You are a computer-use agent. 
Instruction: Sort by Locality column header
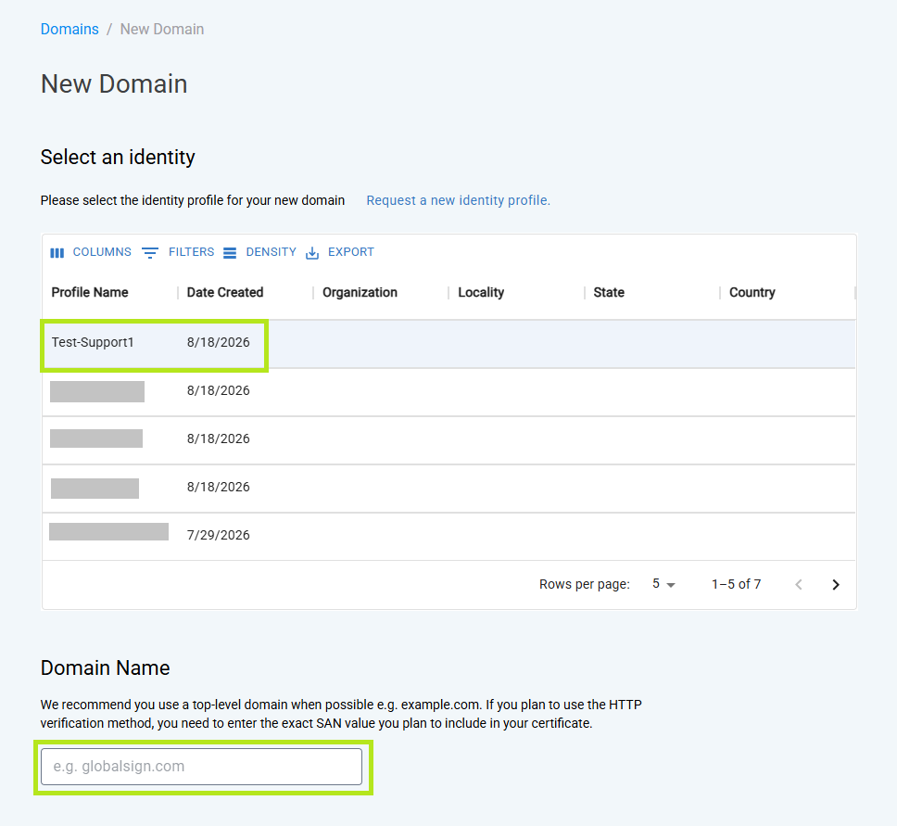click(481, 293)
